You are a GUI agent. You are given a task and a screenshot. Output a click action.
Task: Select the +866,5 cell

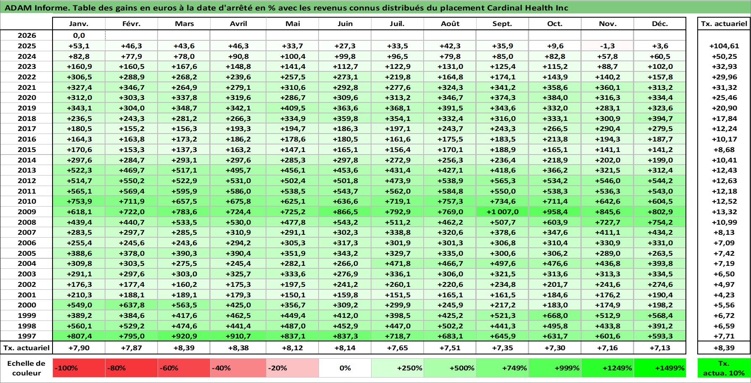coord(345,212)
